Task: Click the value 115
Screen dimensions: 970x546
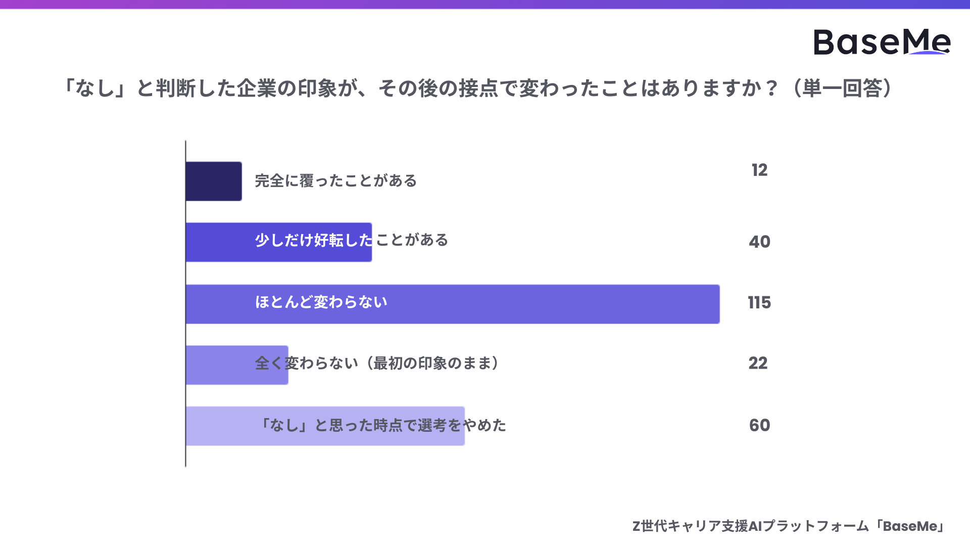Action: 759,303
